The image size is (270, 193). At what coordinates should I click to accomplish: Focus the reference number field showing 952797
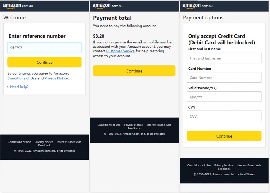44,48
